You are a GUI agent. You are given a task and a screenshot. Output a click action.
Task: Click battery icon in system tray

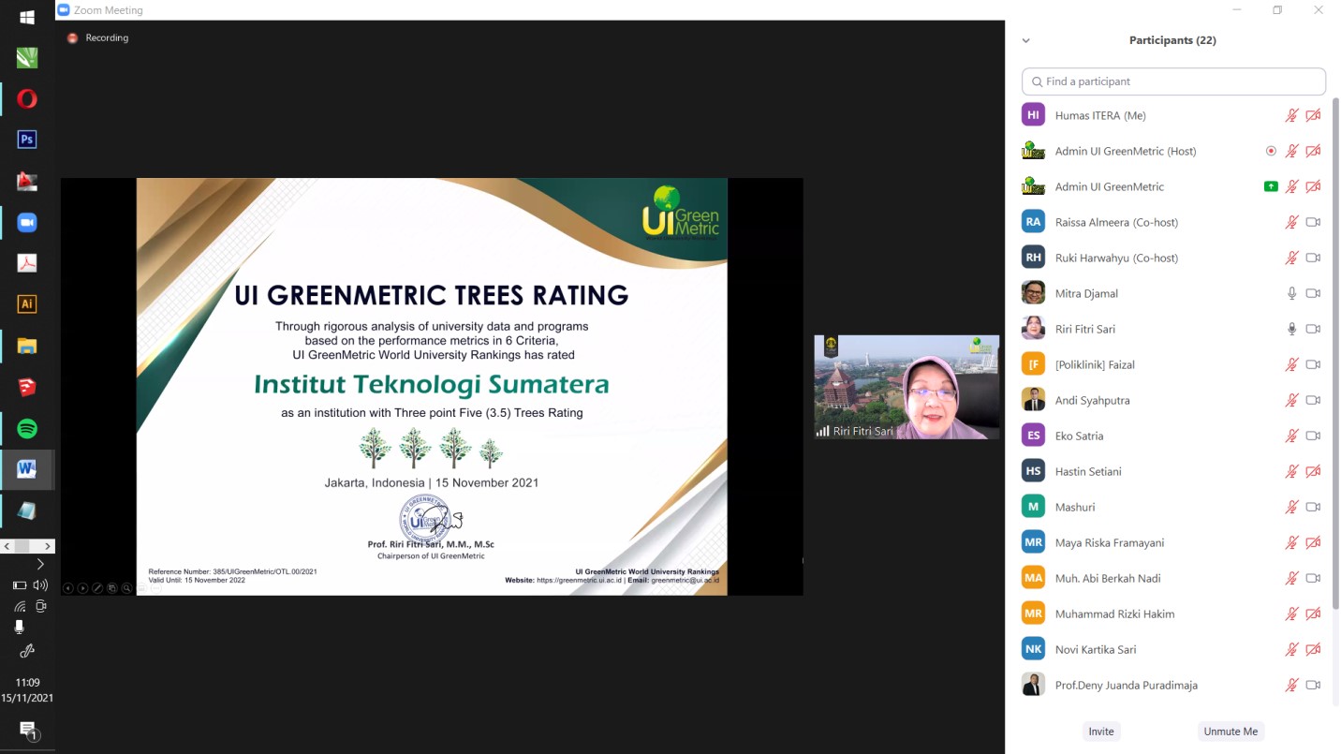pos(20,585)
